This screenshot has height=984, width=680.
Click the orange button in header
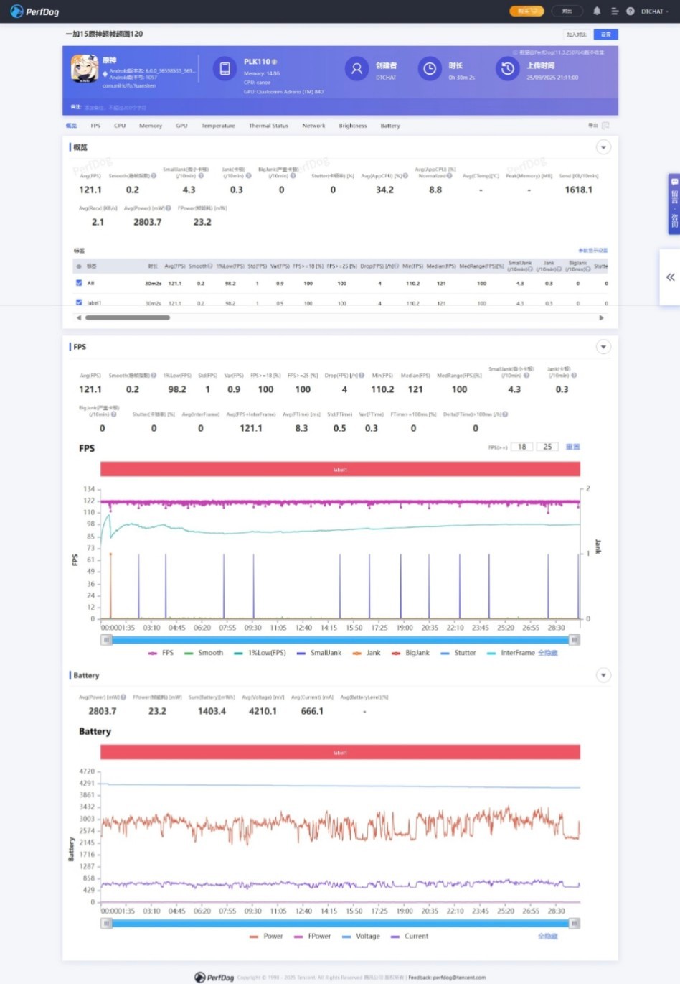tap(526, 11)
